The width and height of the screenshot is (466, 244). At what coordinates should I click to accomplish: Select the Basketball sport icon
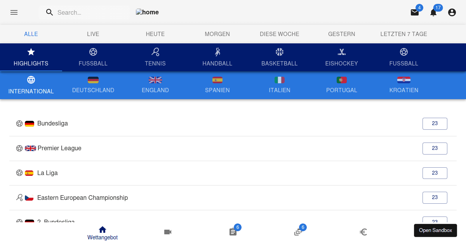(x=280, y=57)
